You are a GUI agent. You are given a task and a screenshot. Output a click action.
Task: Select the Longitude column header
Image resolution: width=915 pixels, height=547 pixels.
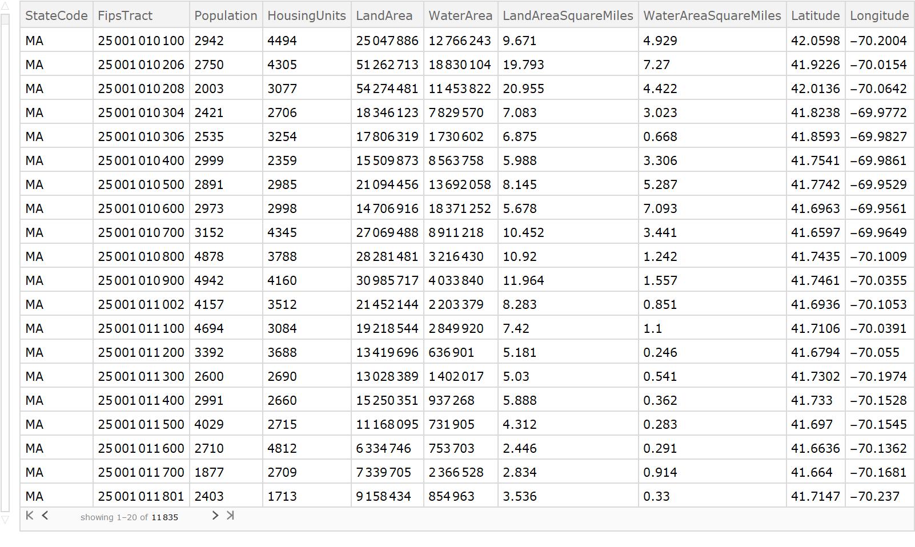(880, 15)
